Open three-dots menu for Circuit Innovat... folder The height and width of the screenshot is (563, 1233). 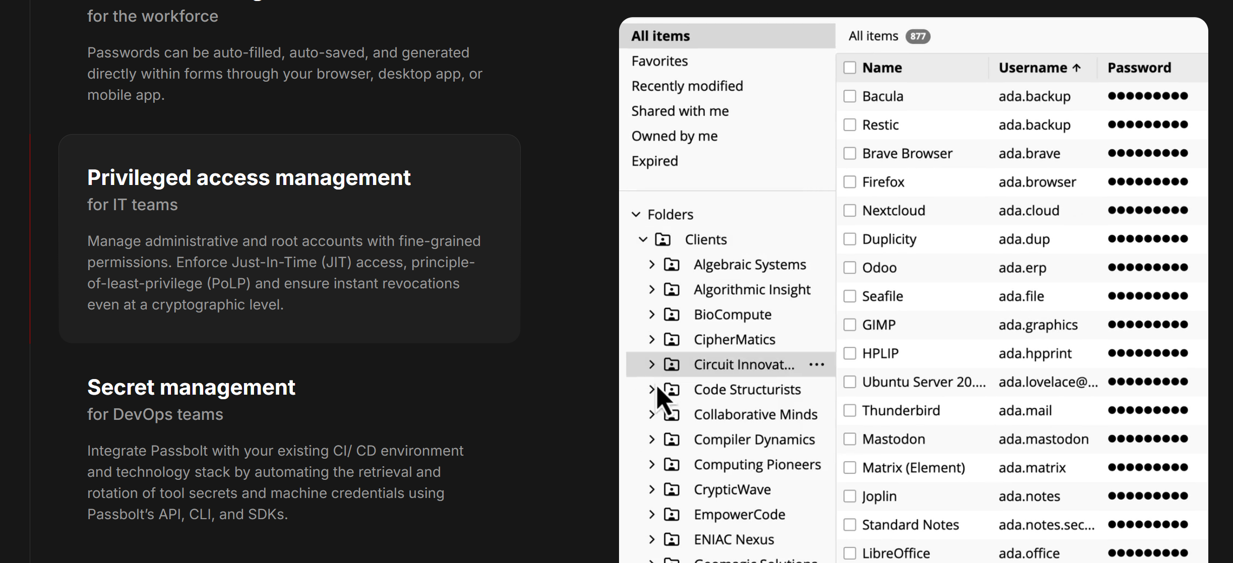tap(817, 364)
